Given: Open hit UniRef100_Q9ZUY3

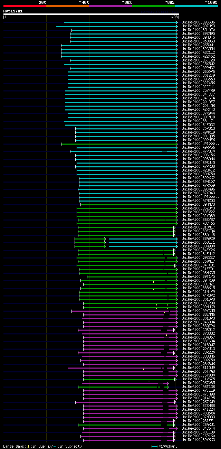Looking at the screenshot, I should point(198,26).
